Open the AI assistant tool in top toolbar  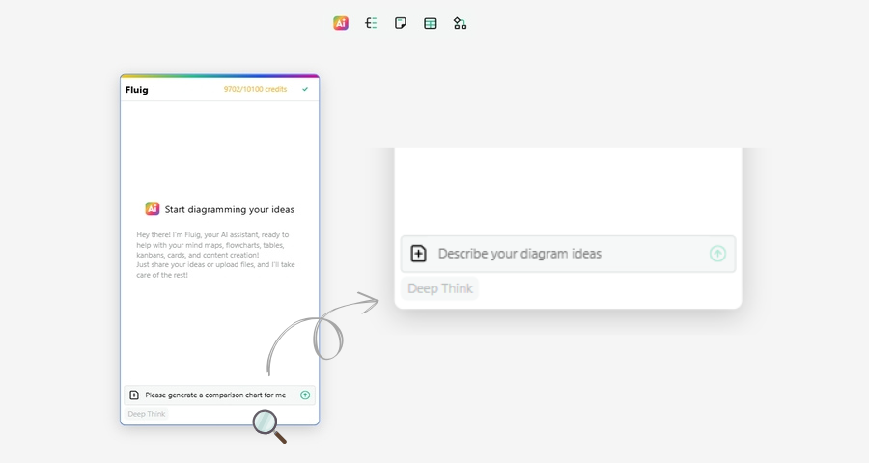click(x=341, y=23)
